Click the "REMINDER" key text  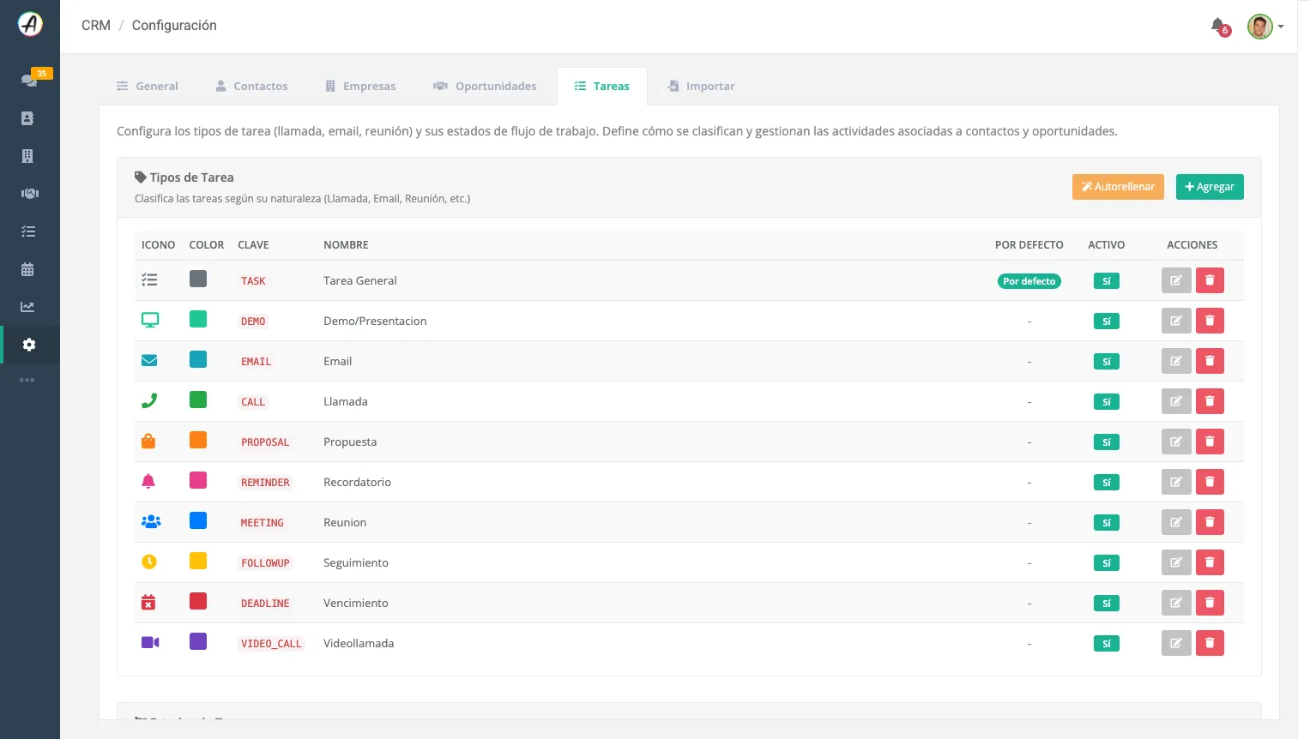click(265, 483)
